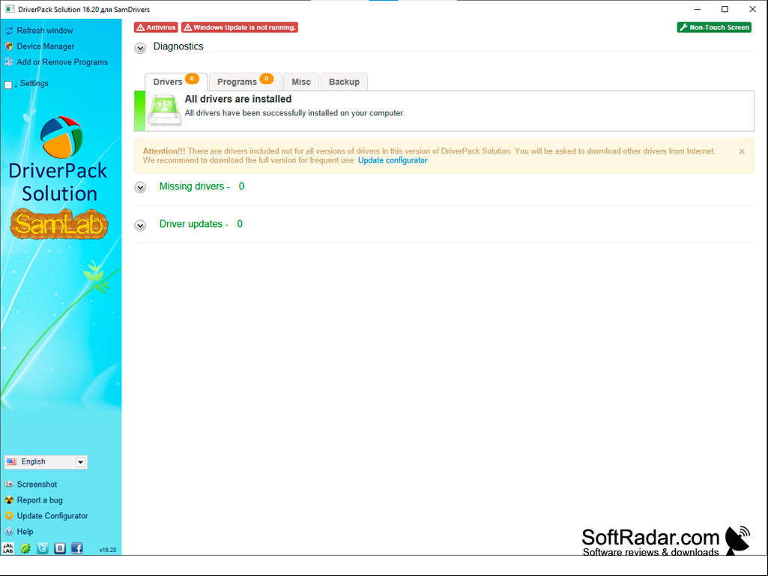
Task: Click the small SamLab icon in footer
Action: [x=8, y=548]
